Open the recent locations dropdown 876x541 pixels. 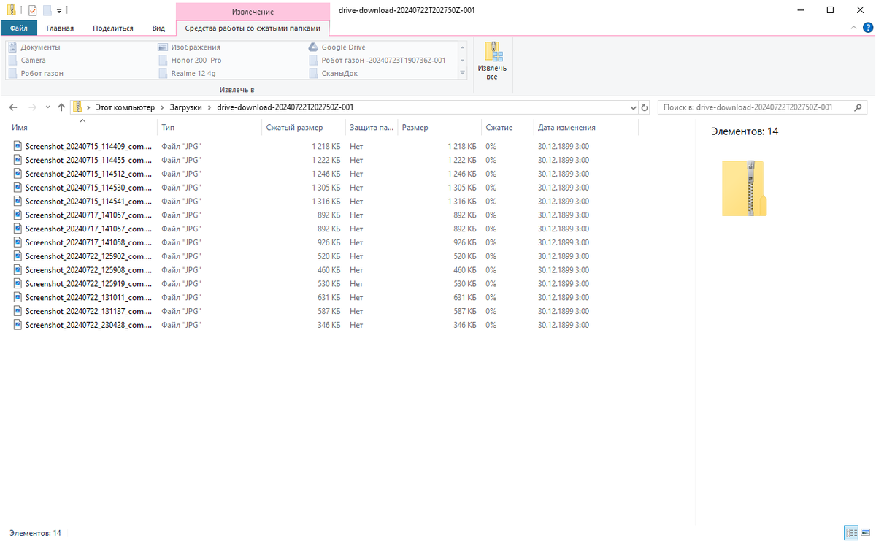48,107
